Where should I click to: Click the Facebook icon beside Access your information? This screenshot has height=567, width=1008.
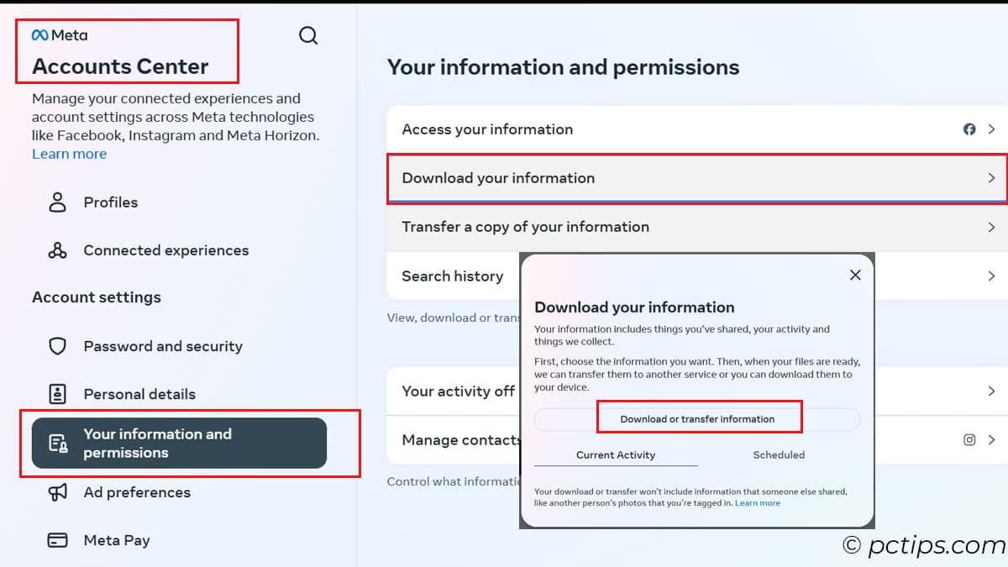coord(969,129)
